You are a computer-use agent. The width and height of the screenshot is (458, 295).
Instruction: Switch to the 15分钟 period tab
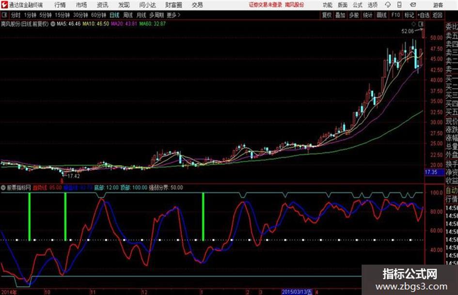click(63, 15)
